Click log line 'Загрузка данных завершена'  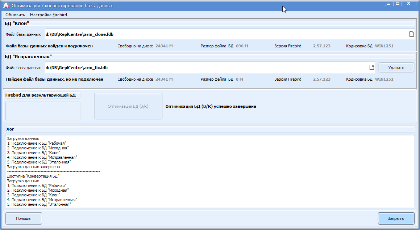coord(33,167)
